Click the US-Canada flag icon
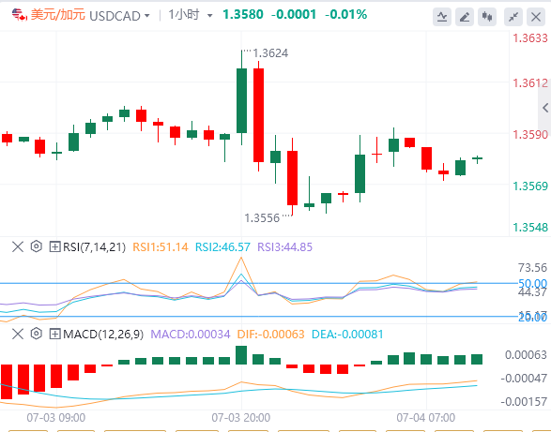 (x=20, y=15)
